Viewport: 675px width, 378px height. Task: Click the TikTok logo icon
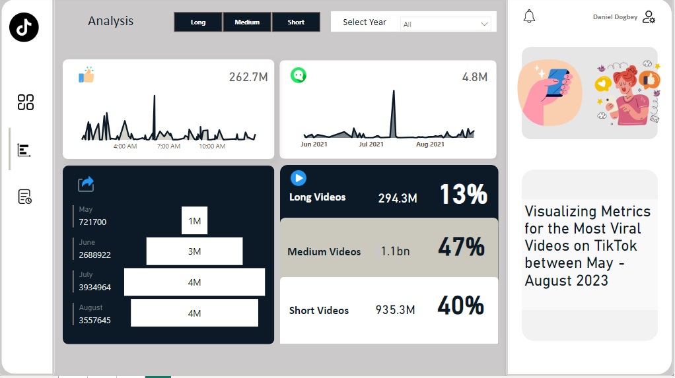point(24,27)
